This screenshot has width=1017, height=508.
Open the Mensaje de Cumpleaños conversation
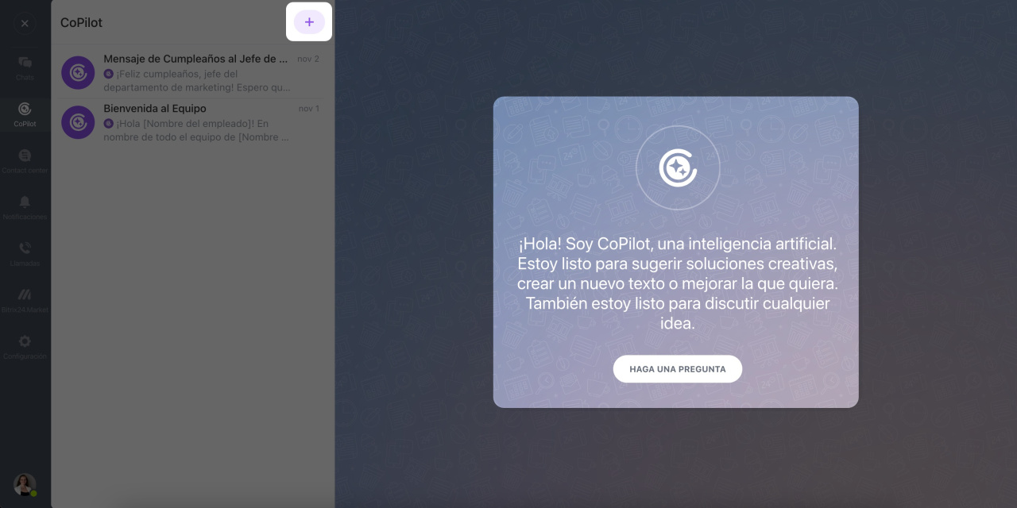click(x=195, y=72)
